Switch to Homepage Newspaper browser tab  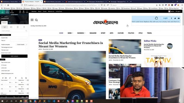[x=118, y=2]
